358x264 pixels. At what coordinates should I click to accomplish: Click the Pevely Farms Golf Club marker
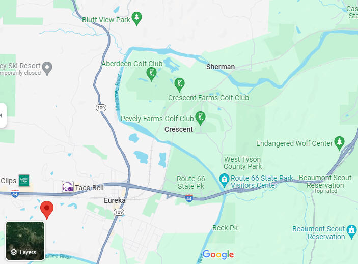[200, 119]
